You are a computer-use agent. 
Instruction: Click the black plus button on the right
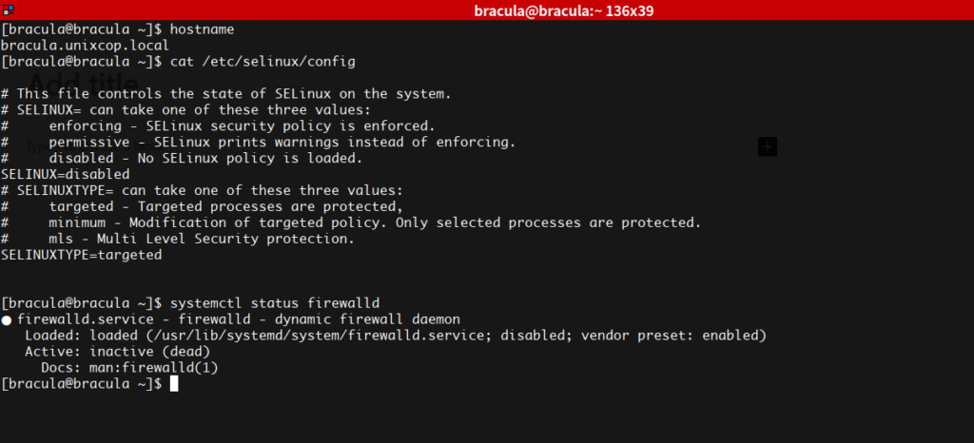768,147
